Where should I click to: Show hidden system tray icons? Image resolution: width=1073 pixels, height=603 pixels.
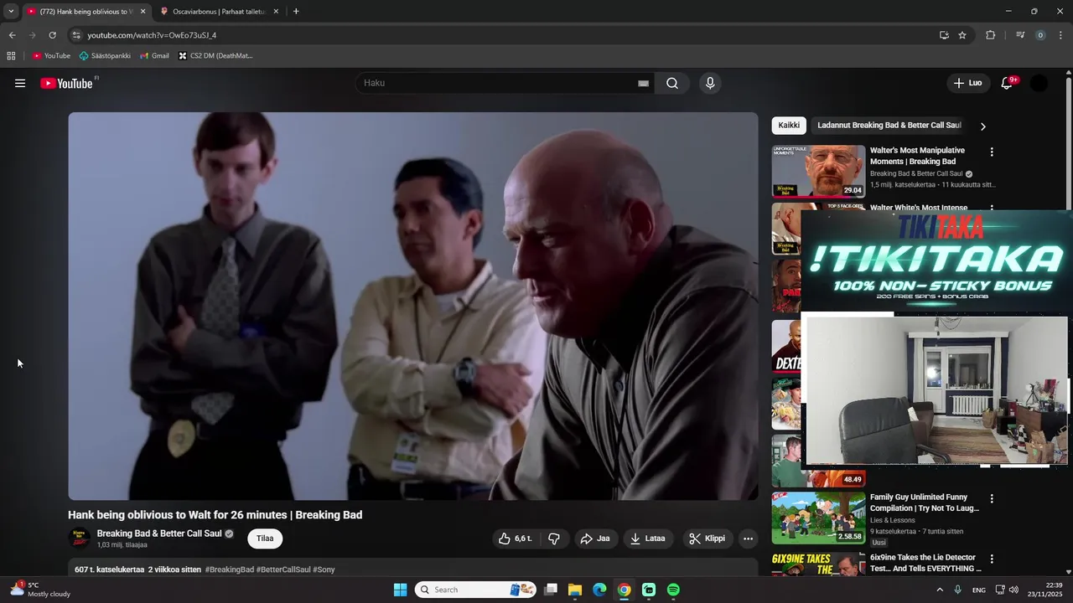939,590
